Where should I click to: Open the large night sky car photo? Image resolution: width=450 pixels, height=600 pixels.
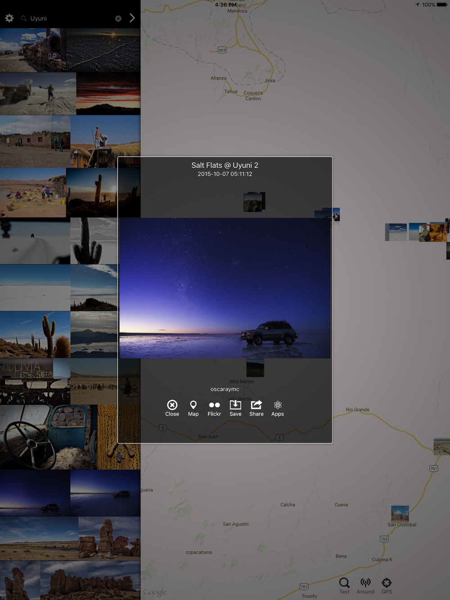click(225, 288)
